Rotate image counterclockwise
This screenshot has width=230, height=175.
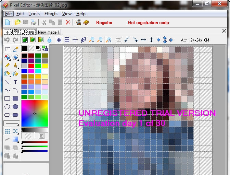point(127,40)
